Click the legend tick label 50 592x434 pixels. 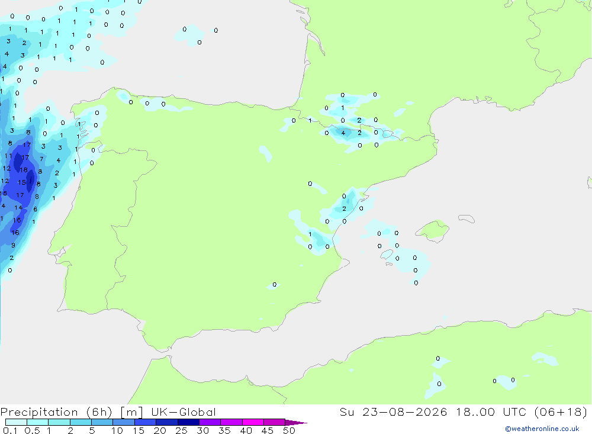289,430
